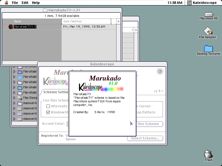The width and height of the screenshot is (222, 166).
Task: Select the dotted cyan MaruKado folder icon
Action: coord(20,77)
